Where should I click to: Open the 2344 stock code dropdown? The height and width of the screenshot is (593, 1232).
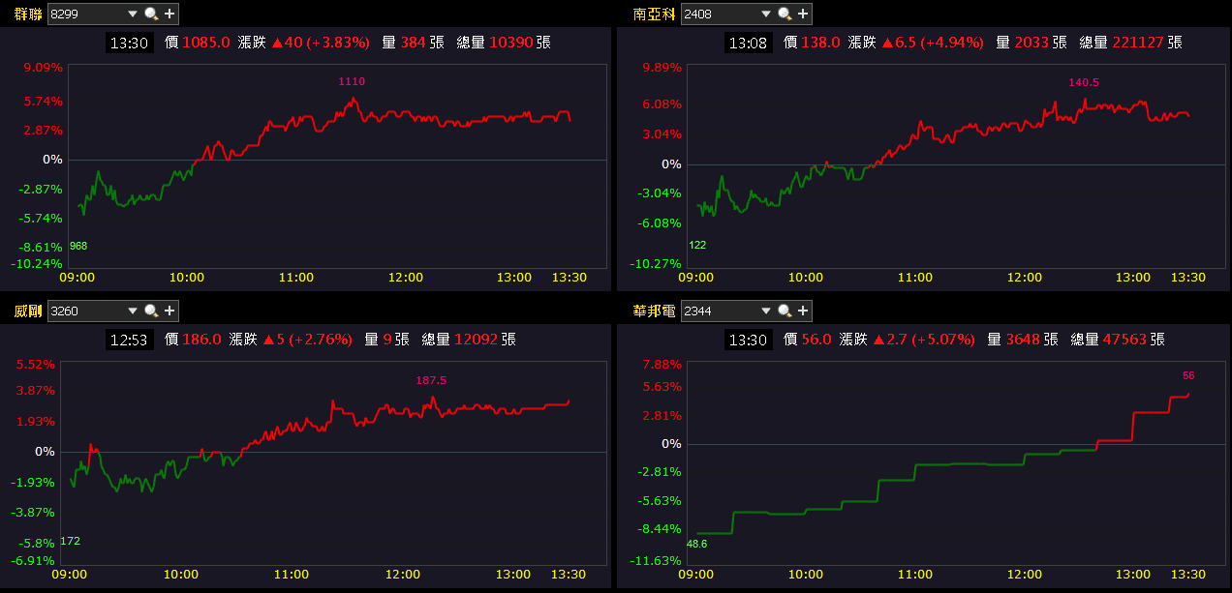766,311
